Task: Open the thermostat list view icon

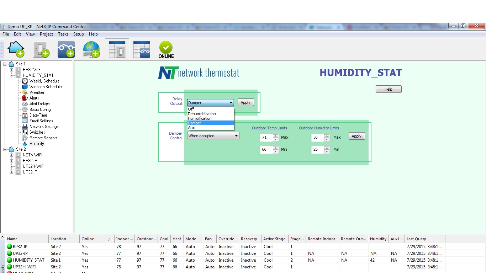Action: pyautogui.click(x=117, y=49)
